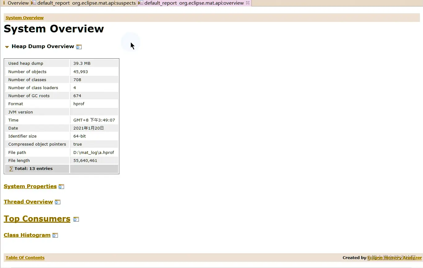Select the 'GMT+8 下午3:49:07' time value

[x=94, y=120]
